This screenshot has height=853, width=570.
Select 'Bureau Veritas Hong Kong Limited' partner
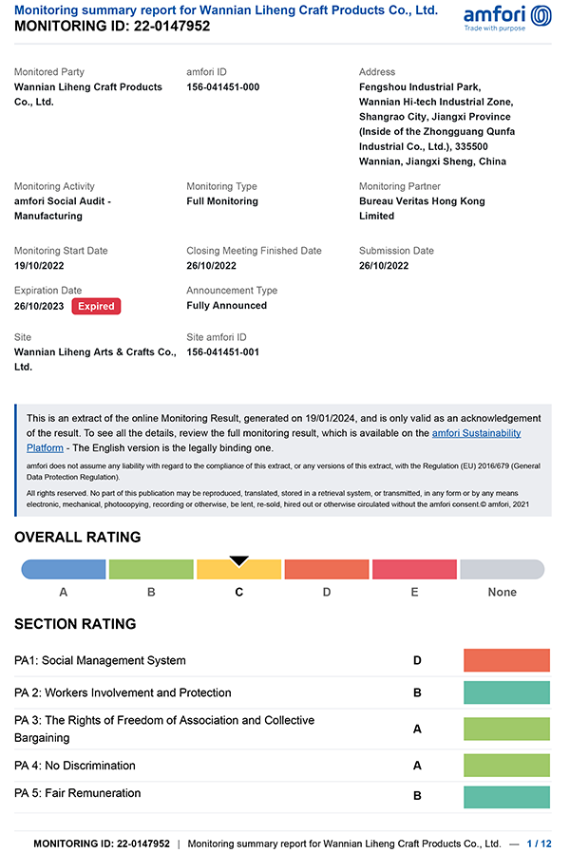point(422,208)
